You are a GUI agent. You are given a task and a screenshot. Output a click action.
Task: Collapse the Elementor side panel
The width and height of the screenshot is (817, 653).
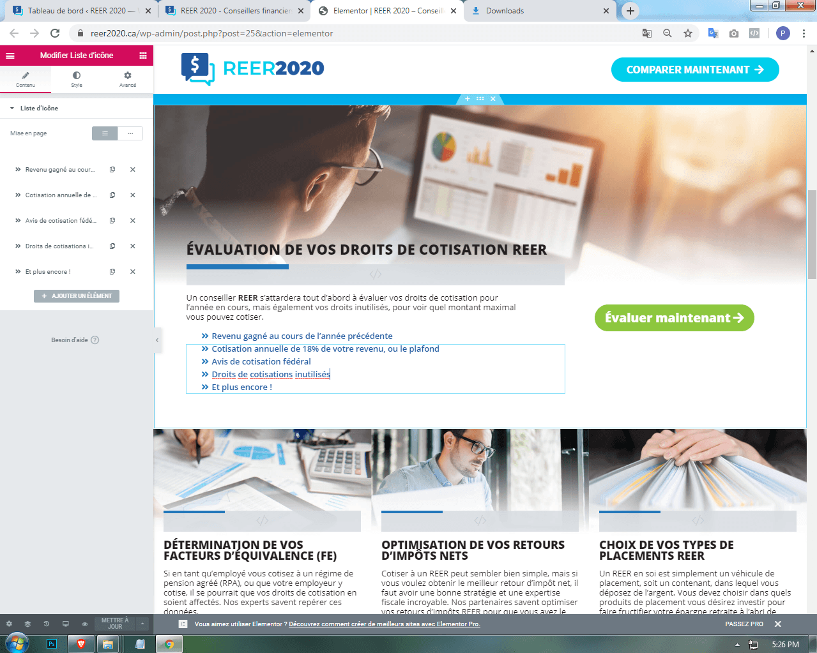157,340
